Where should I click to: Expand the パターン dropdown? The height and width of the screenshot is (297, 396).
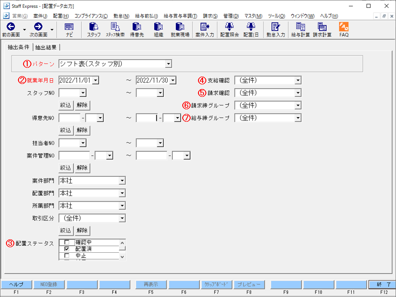[168, 64]
